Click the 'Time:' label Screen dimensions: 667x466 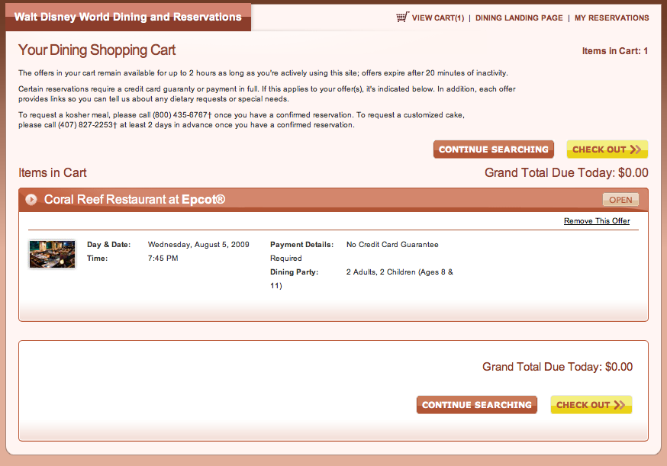(97, 258)
